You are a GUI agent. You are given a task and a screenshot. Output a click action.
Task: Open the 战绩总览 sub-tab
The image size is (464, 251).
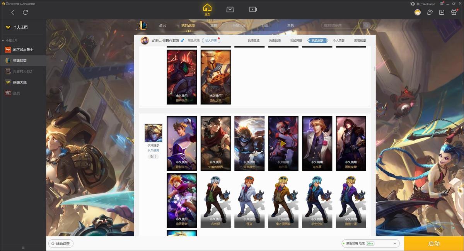254,41
